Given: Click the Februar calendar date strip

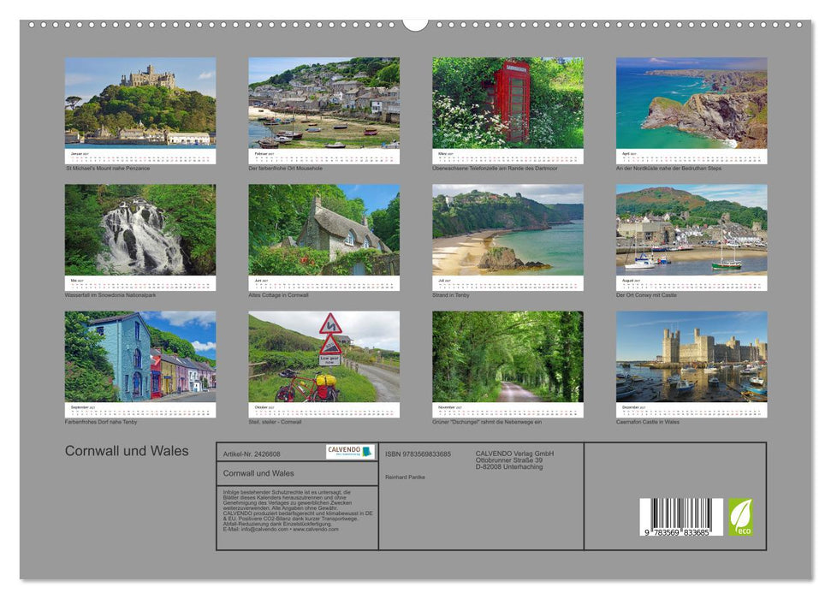Looking at the screenshot, I should click(323, 157).
